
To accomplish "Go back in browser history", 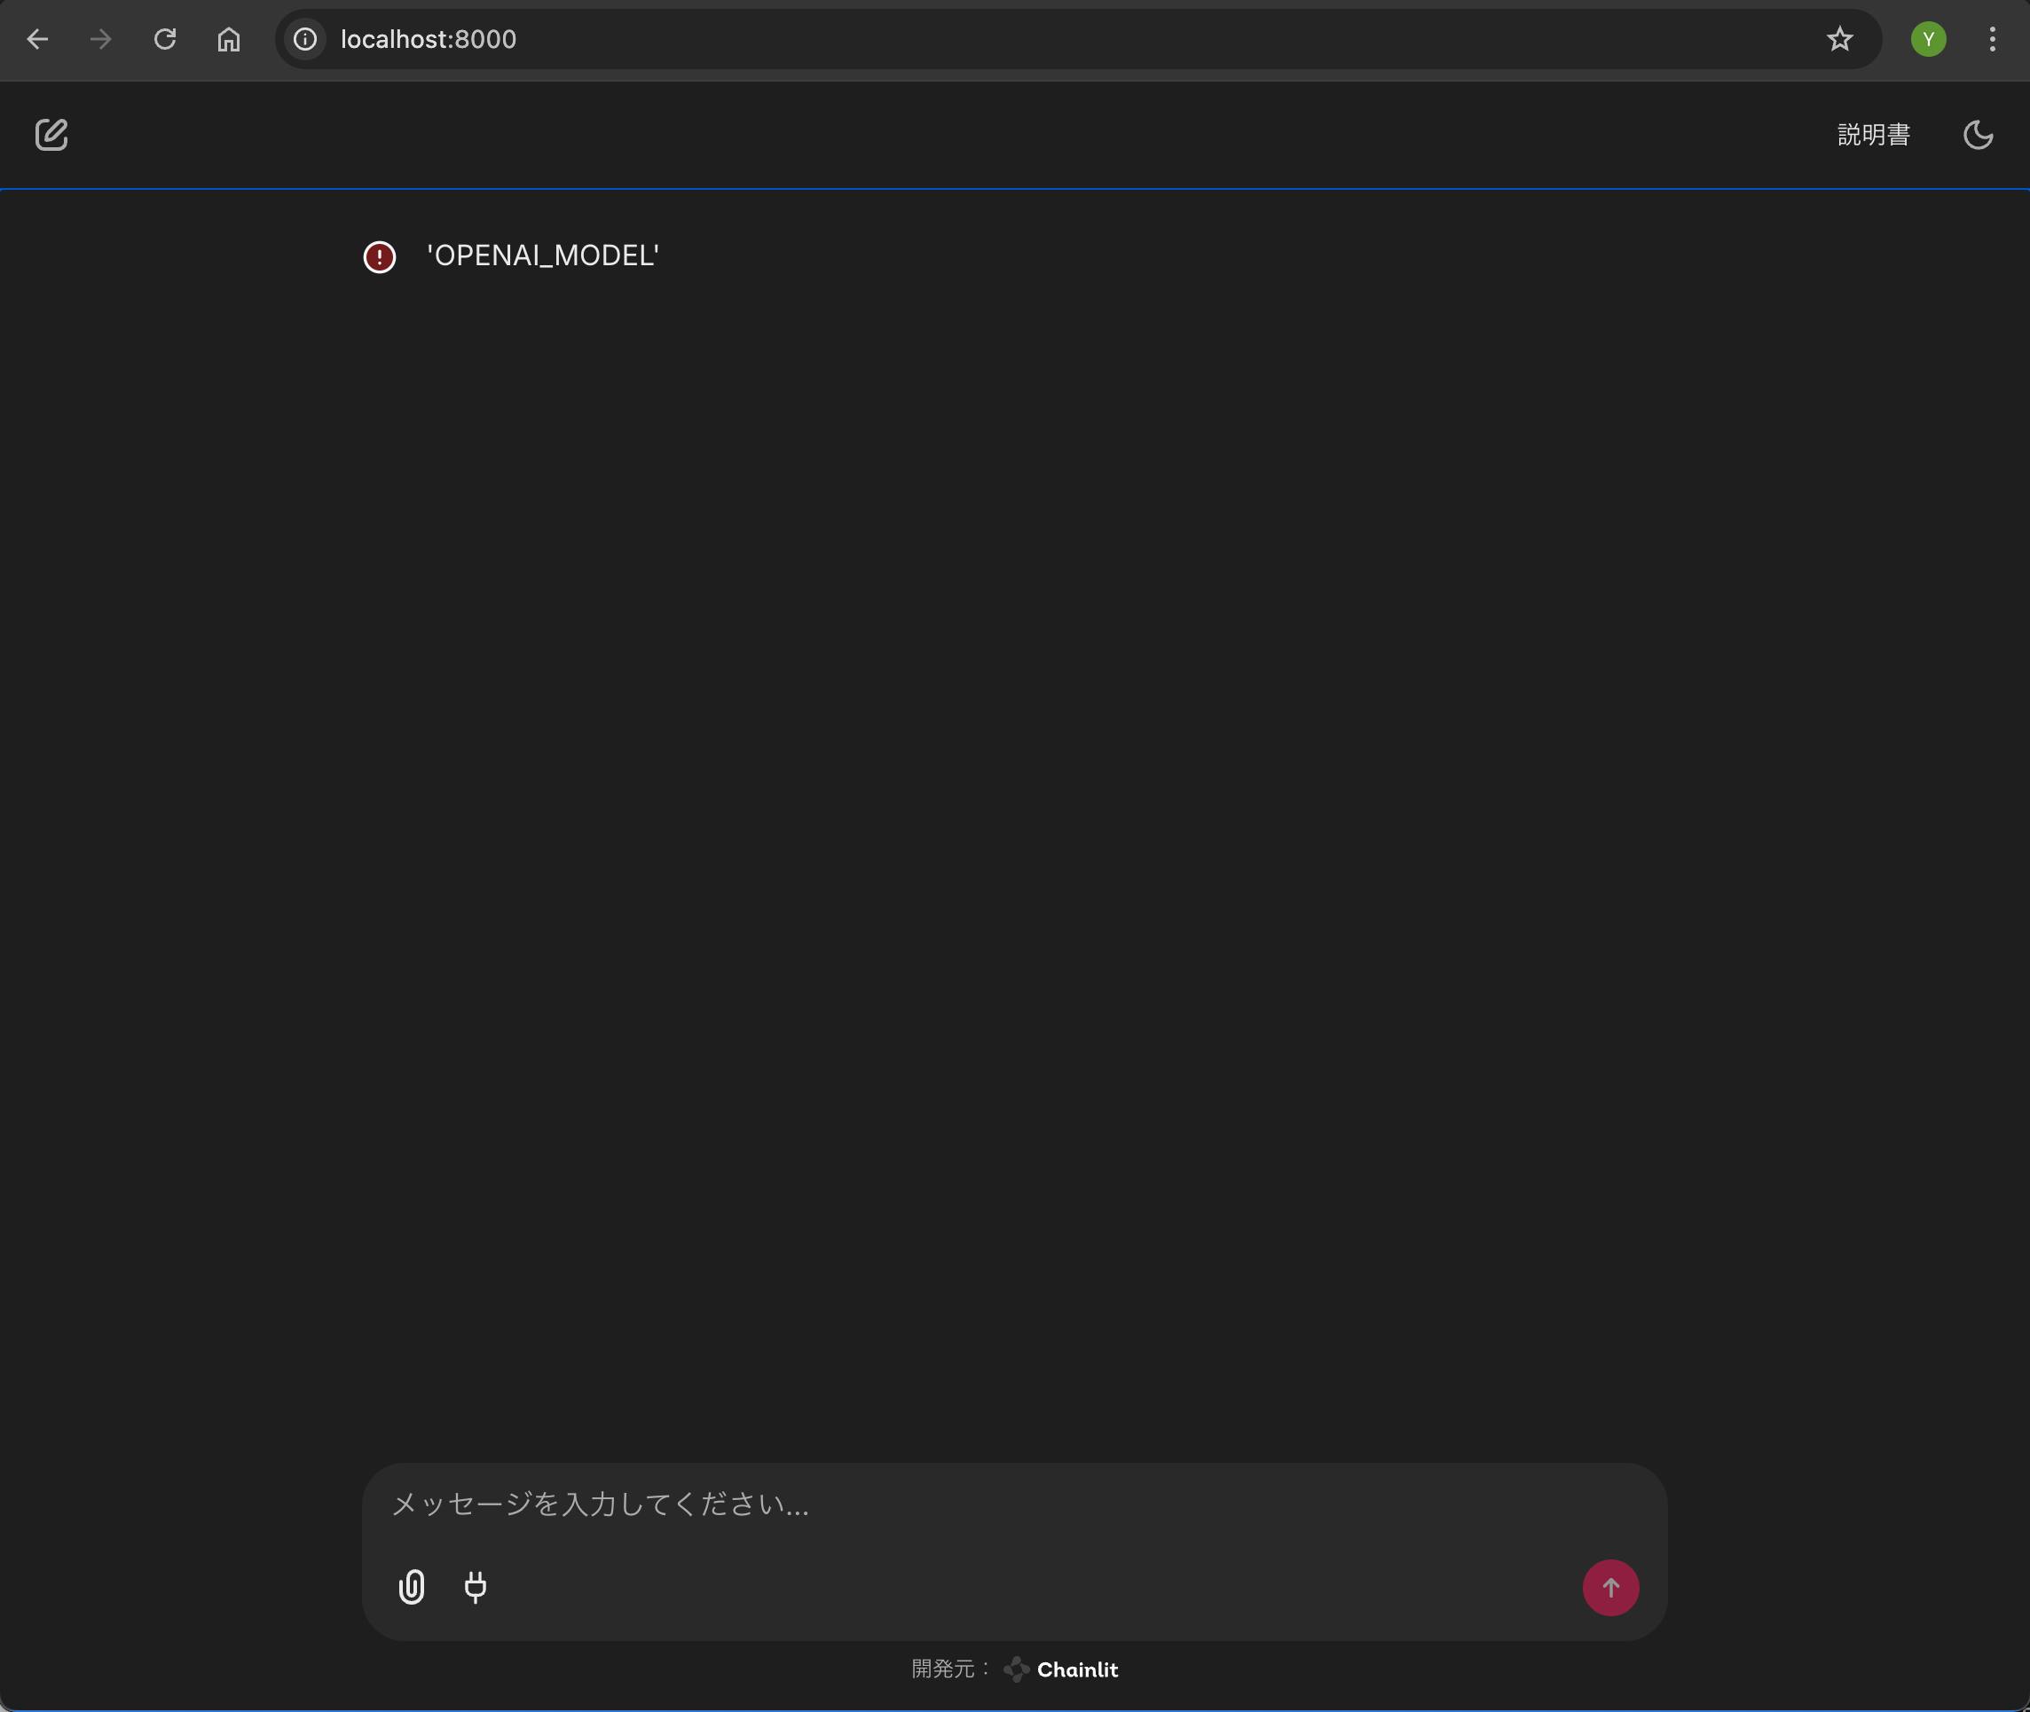I will click(38, 39).
